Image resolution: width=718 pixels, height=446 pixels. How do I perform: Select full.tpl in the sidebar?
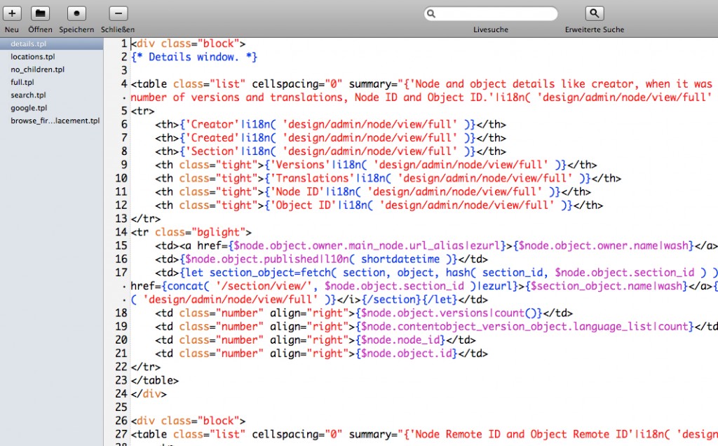click(x=22, y=82)
